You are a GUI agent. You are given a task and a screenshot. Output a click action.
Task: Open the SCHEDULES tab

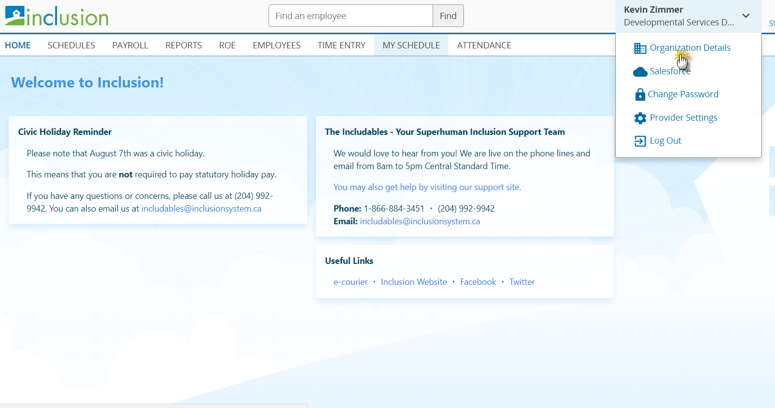71,45
